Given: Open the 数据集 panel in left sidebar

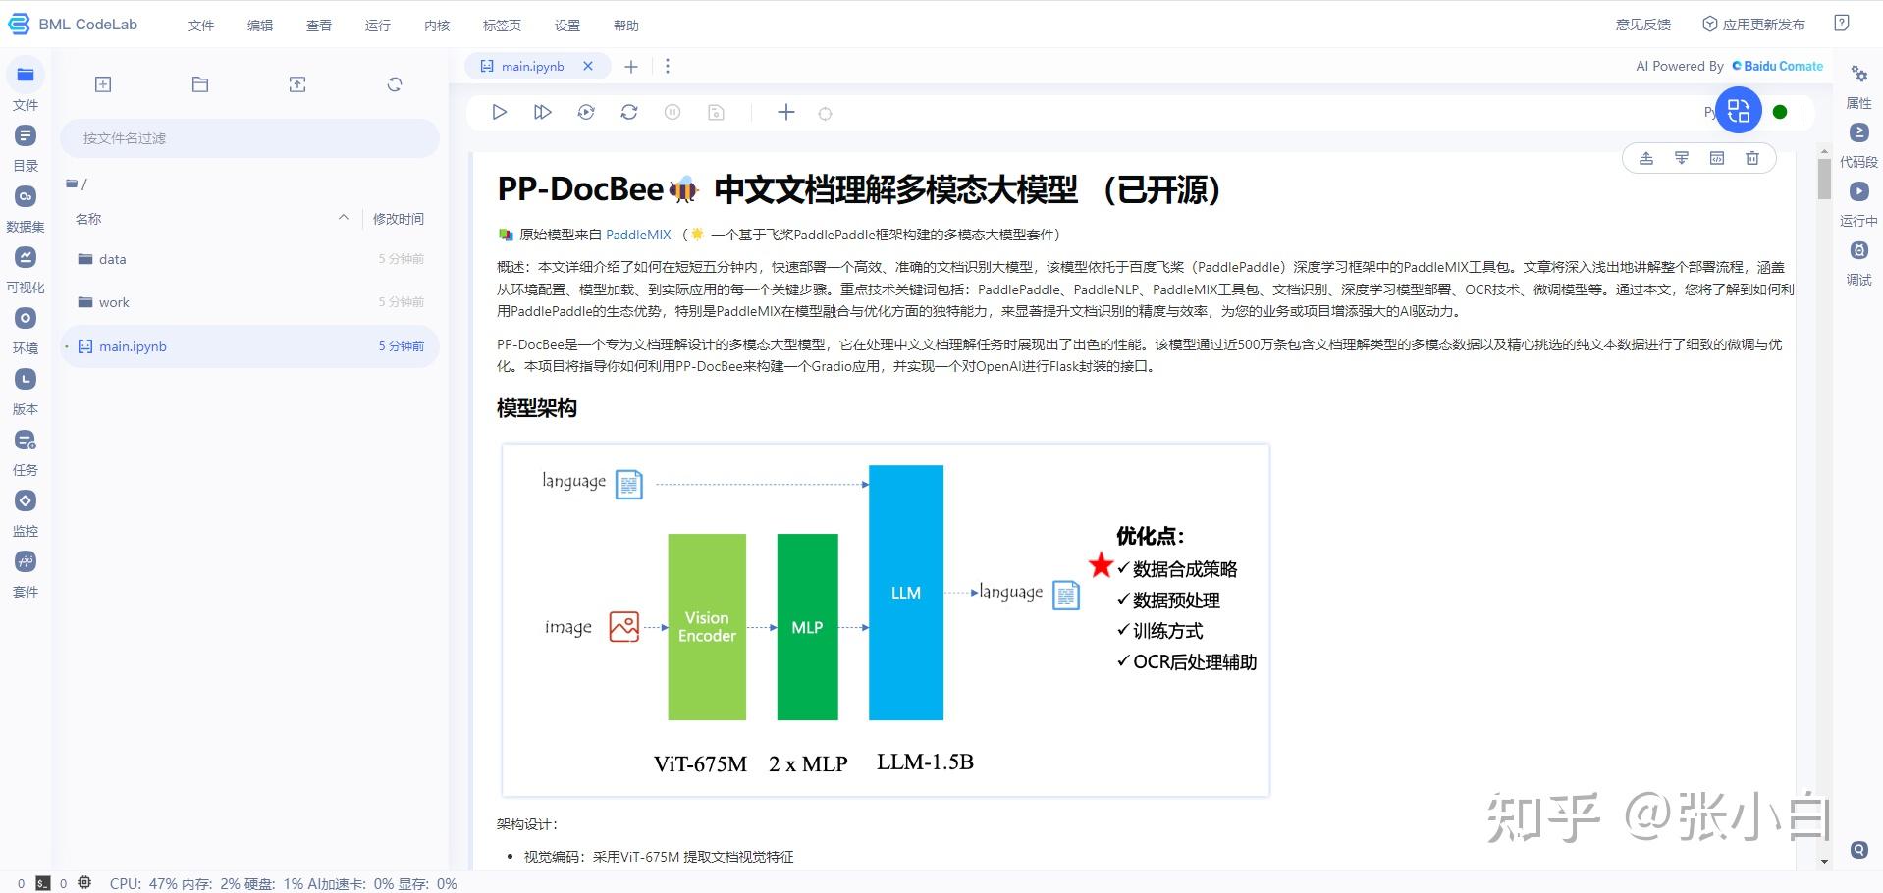Looking at the screenshot, I should (26, 196).
